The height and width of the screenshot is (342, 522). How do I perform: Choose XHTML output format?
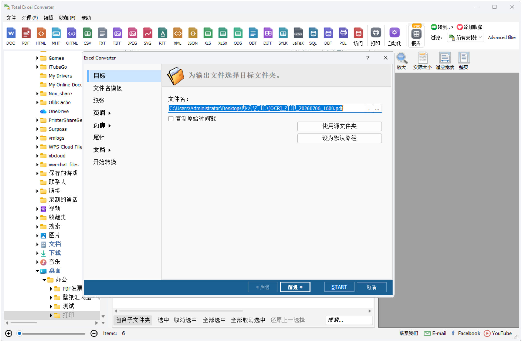(72, 36)
